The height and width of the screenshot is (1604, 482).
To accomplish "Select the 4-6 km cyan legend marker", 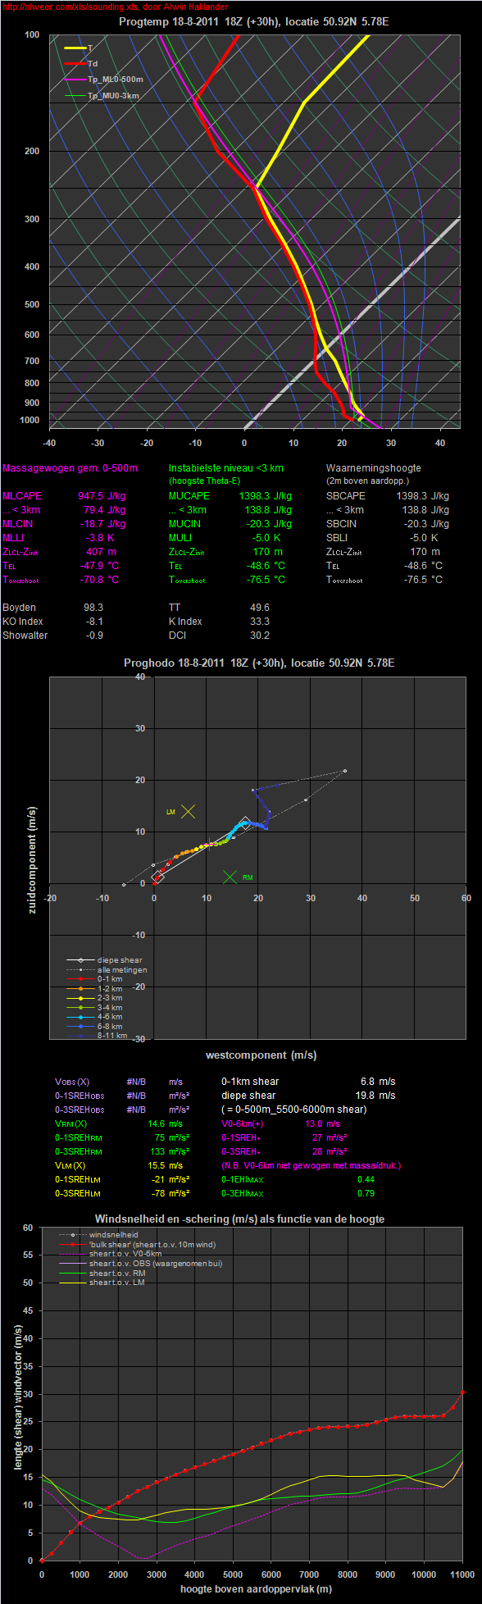I will tap(80, 1017).
